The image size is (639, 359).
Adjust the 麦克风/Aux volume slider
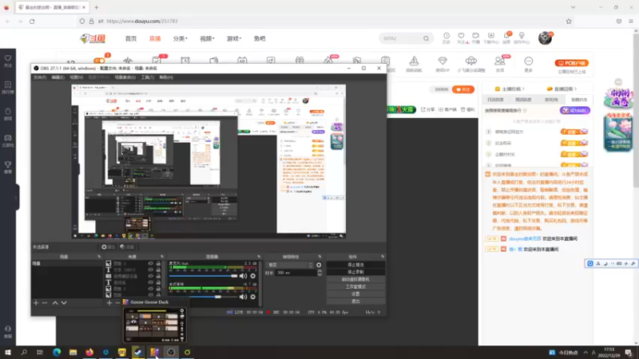click(203, 276)
